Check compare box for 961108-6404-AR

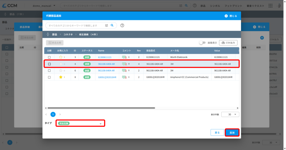[49, 71]
